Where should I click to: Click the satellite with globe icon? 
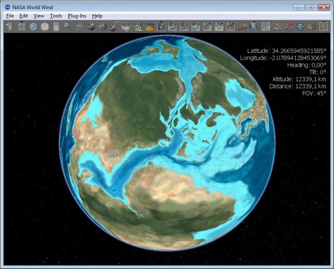coord(114,27)
